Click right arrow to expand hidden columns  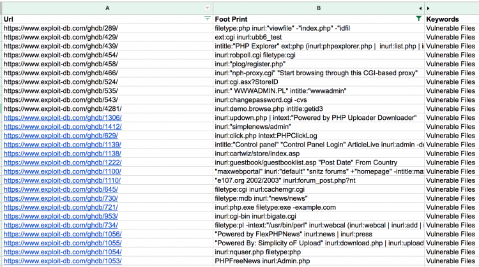click(429, 8)
